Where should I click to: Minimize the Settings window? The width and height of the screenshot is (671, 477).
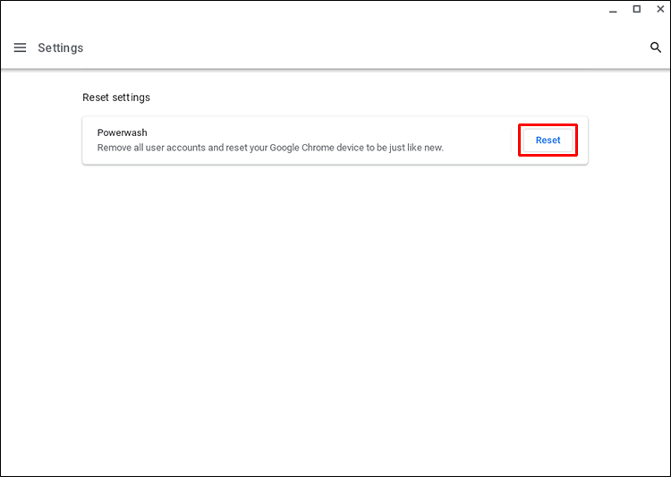(613, 10)
